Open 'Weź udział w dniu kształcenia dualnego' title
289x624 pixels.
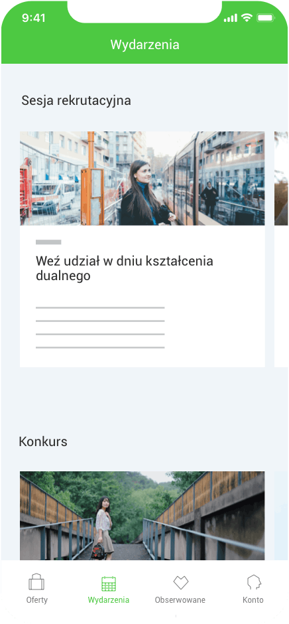pos(125,268)
